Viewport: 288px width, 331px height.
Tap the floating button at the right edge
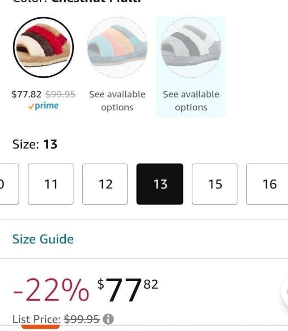point(285,292)
